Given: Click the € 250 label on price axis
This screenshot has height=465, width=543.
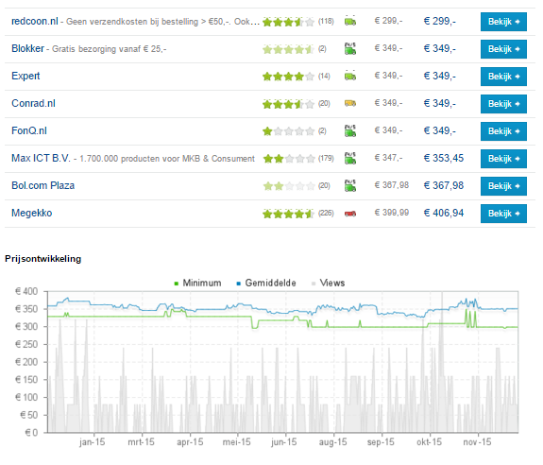Looking at the screenshot, I should coord(26,344).
